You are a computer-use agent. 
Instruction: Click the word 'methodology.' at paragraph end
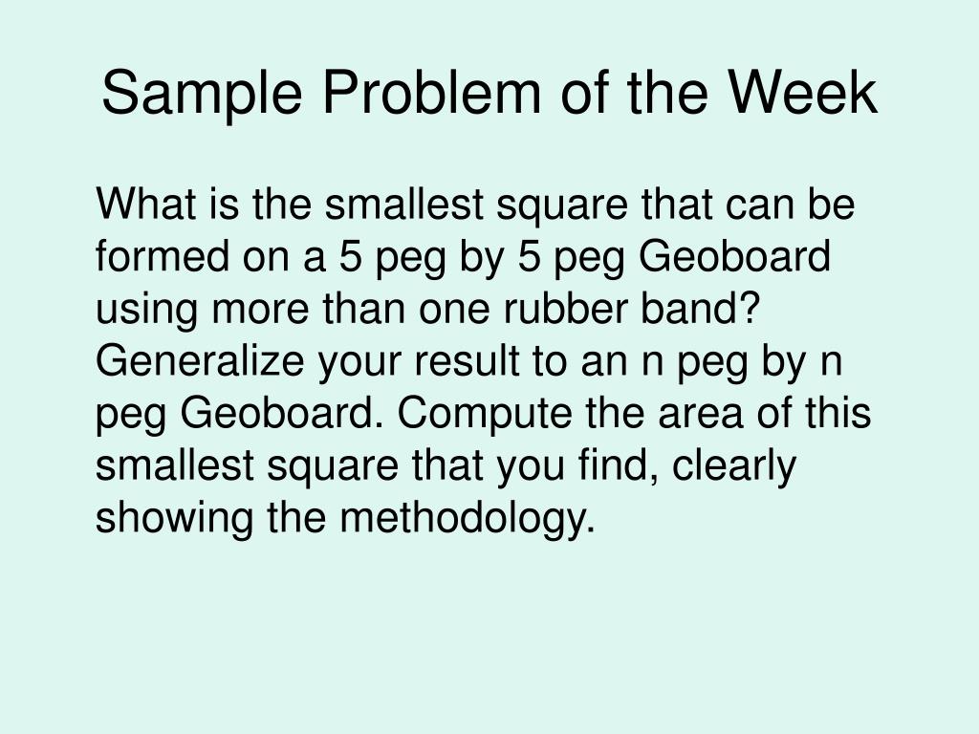pos(468,518)
